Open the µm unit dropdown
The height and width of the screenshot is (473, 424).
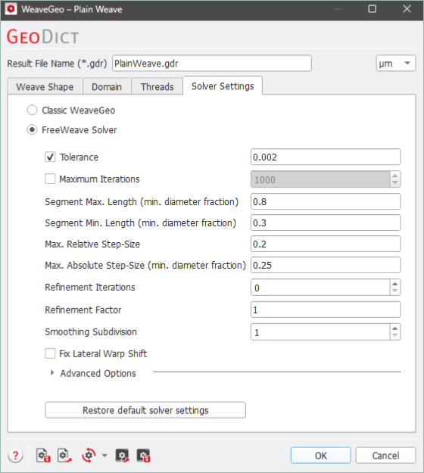396,63
